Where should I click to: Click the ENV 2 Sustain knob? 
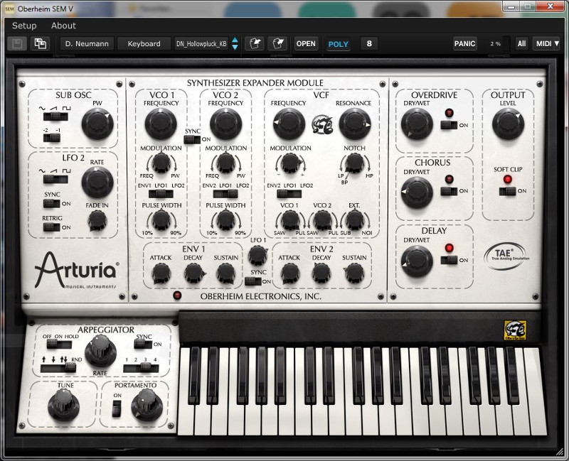click(x=354, y=273)
